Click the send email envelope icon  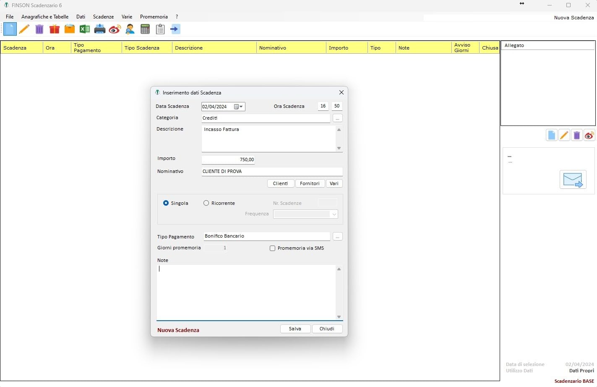pos(573,180)
